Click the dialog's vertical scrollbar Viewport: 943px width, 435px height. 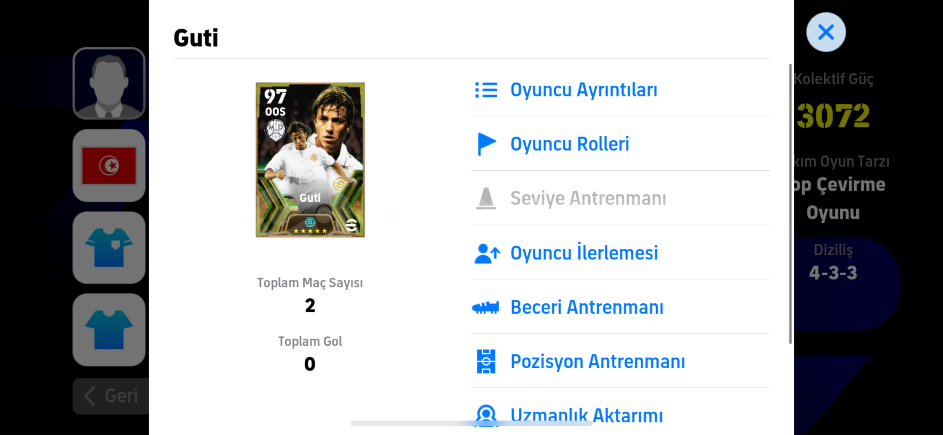point(790,204)
